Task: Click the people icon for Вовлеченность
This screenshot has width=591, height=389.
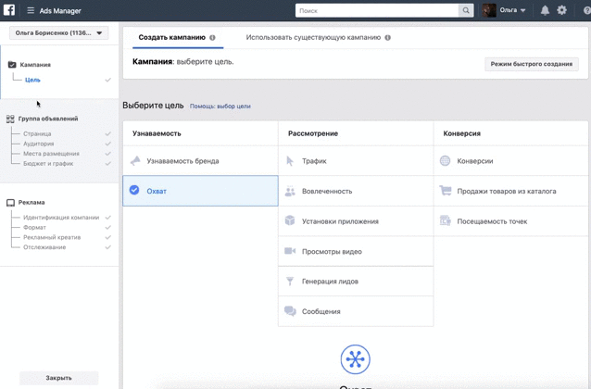Action: [x=290, y=191]
